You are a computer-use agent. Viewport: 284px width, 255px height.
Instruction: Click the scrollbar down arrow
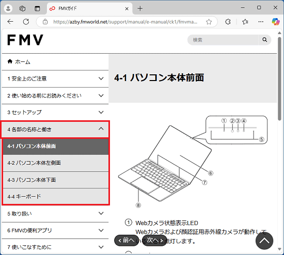pos(279,249)
